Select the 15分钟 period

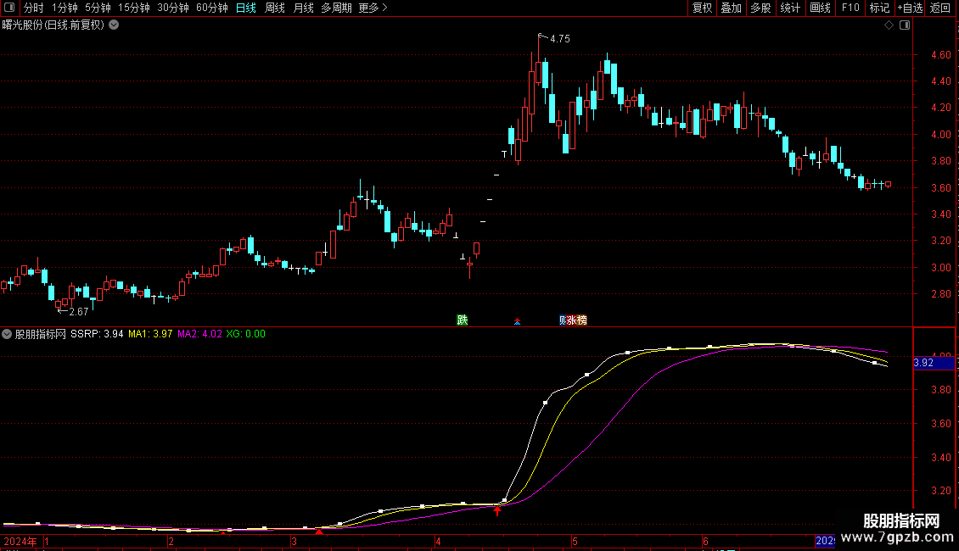[133, 8]
